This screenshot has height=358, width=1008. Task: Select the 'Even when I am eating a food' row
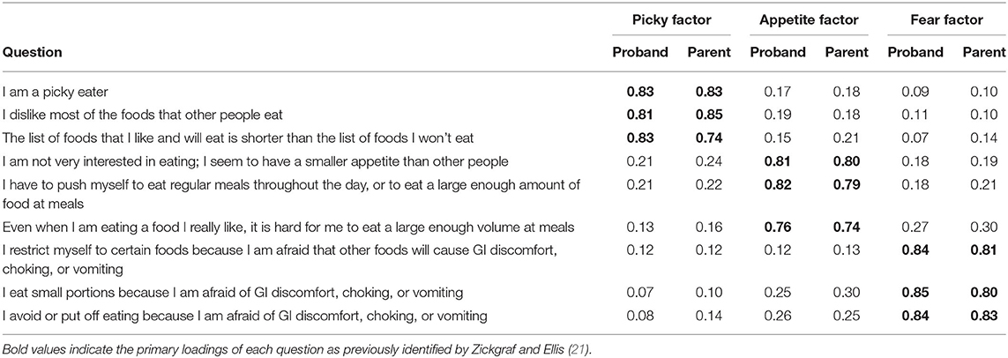pos(504,227)
